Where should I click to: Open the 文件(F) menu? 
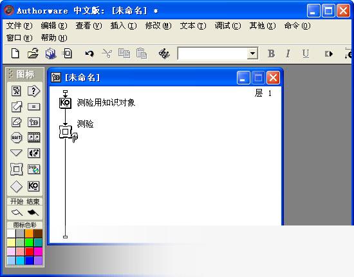[19, 26]
